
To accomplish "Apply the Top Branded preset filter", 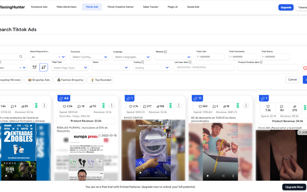I will pyautogui.click(x=101, y=80).
